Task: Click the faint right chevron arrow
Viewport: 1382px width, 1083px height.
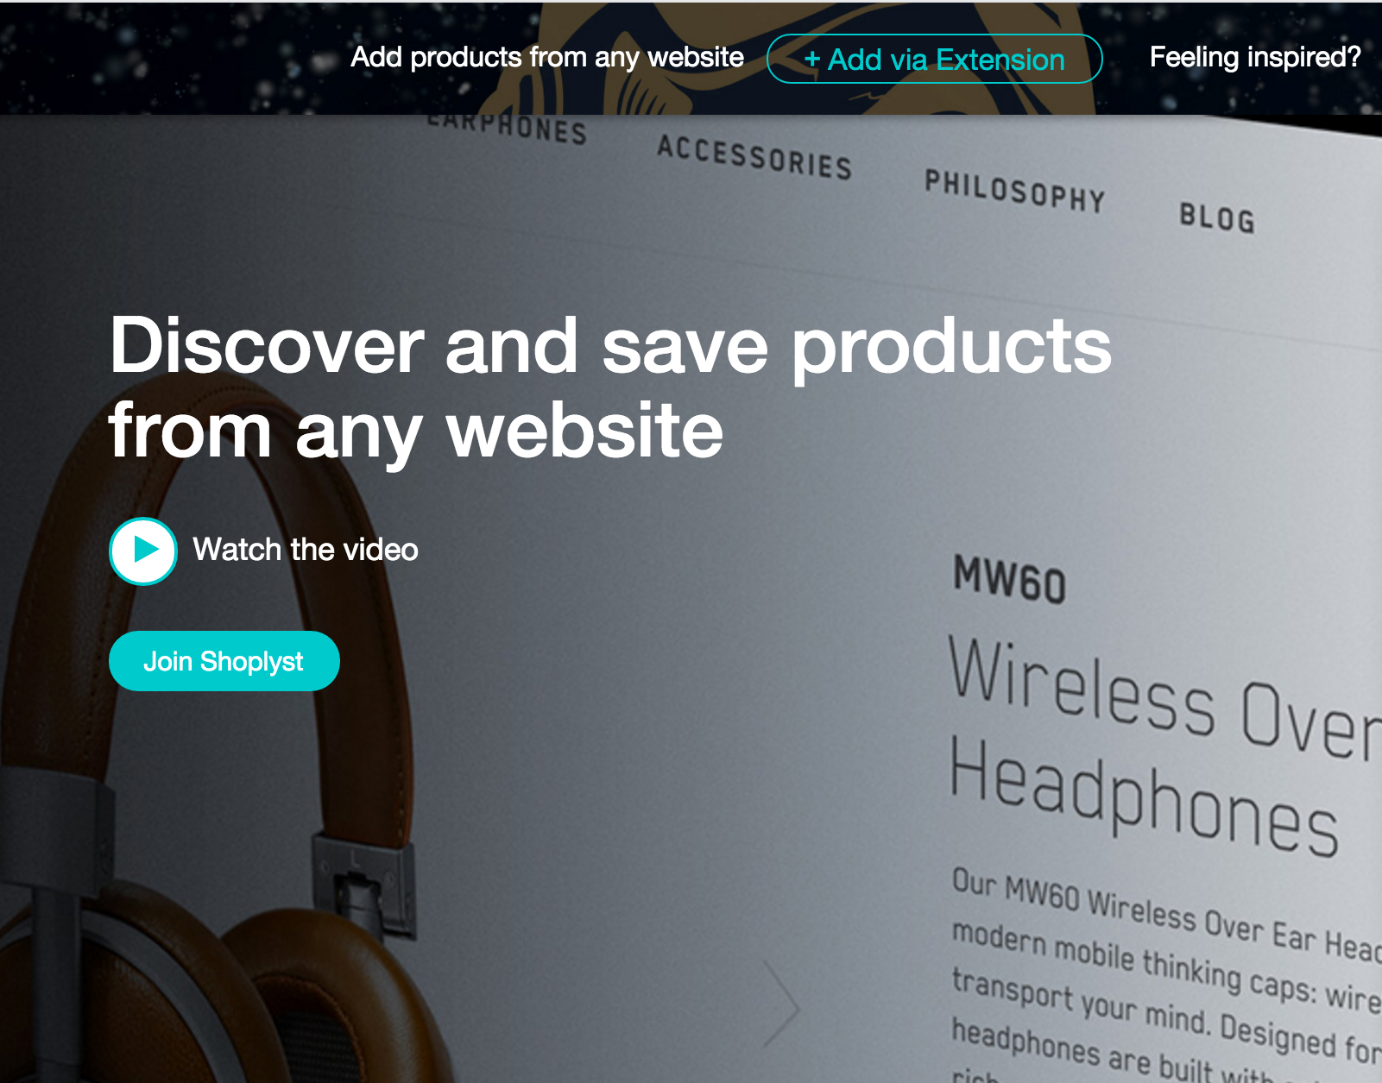Action: point(781,1004)
